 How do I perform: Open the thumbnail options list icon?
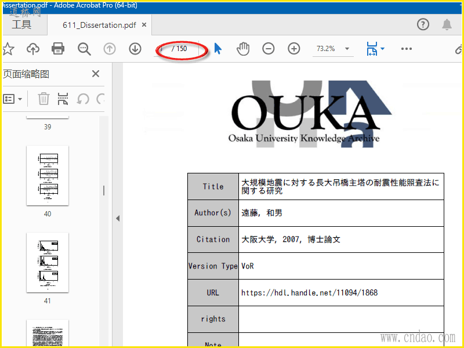9,99
